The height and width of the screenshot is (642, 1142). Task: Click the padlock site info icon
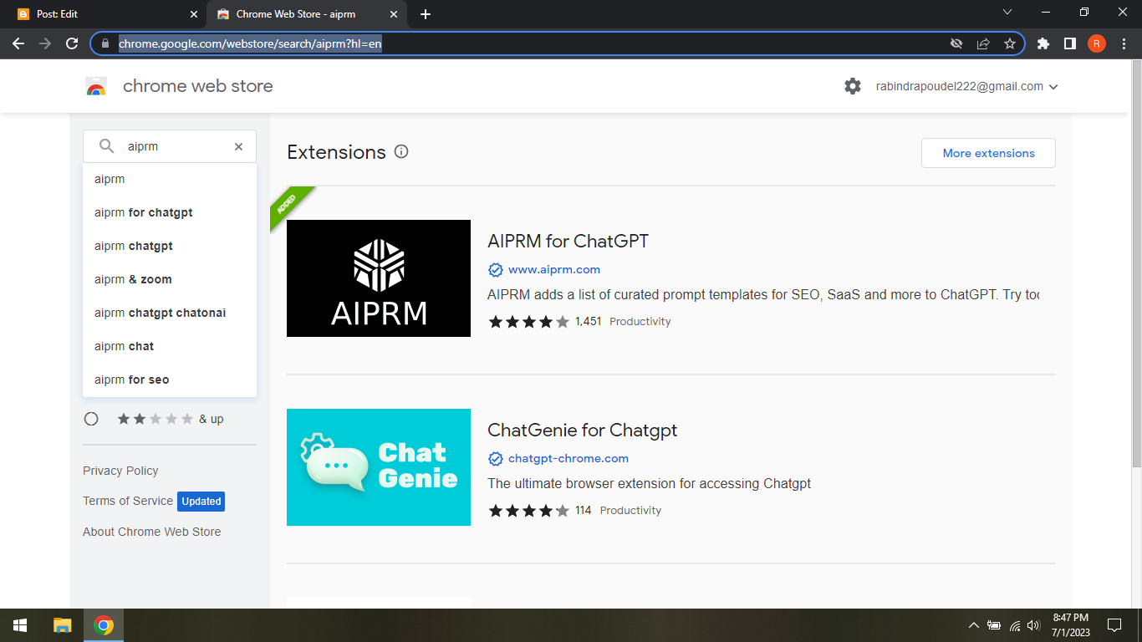(x=105, y=43)
